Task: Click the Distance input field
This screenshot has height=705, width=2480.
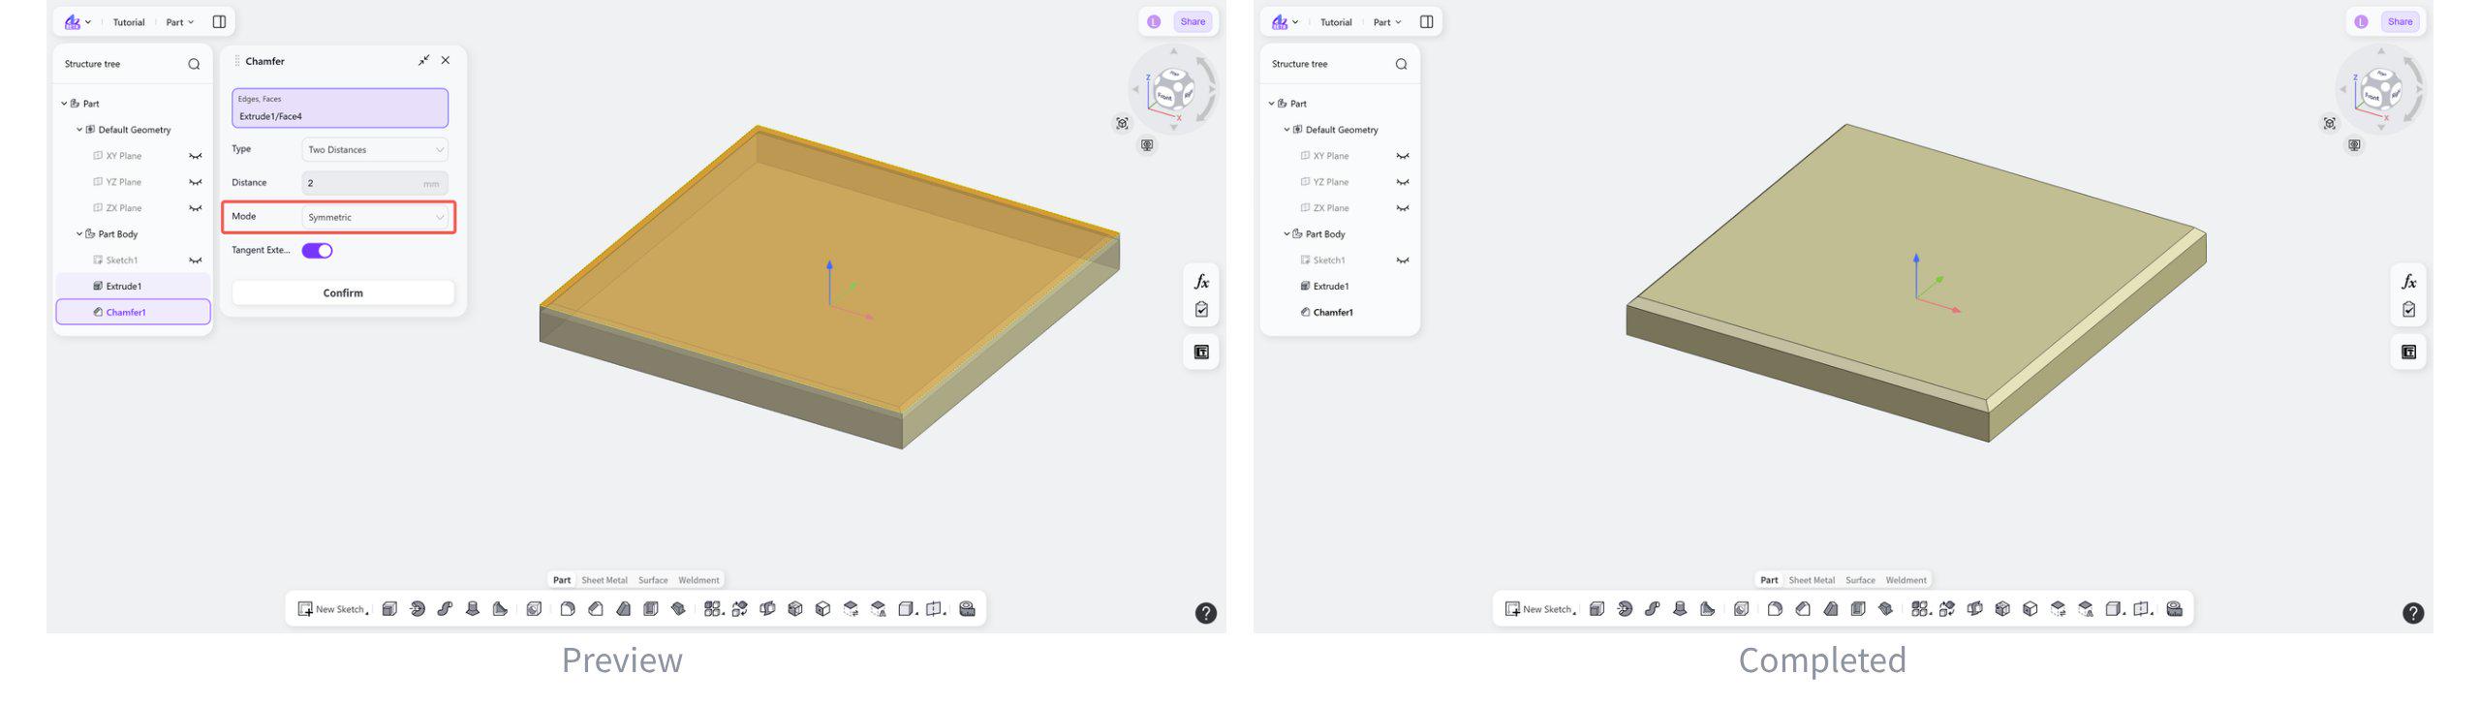Action: (375, 183)
